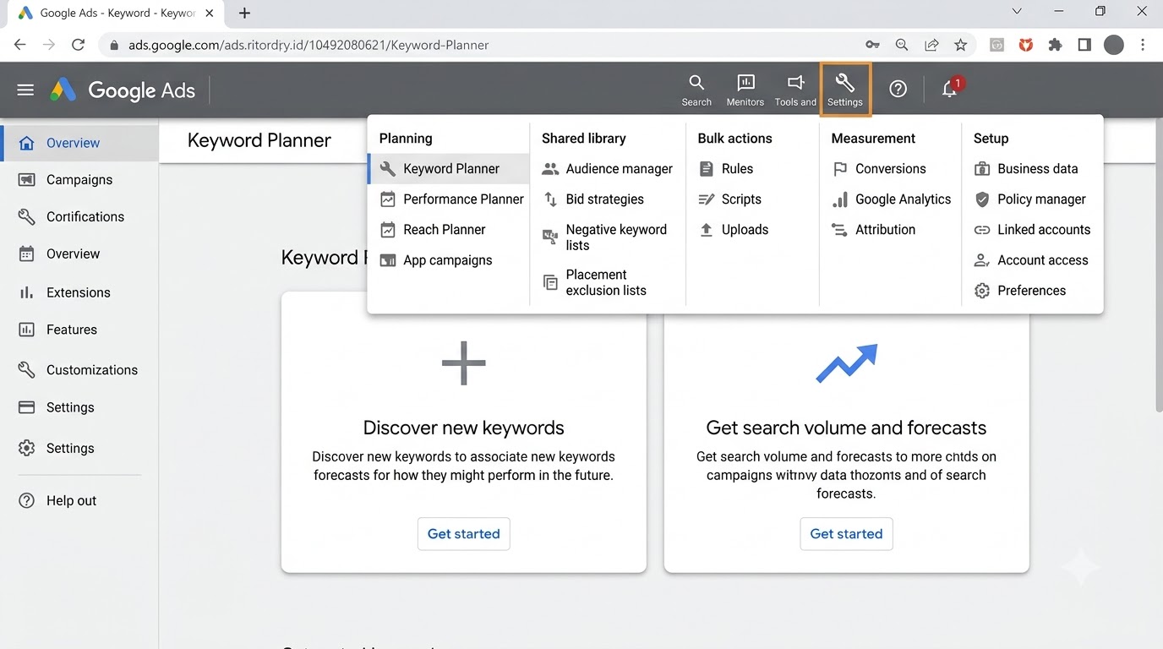1163x649 pixels.
Task: Open the Help question mark in header
Action: coord(898,89)
